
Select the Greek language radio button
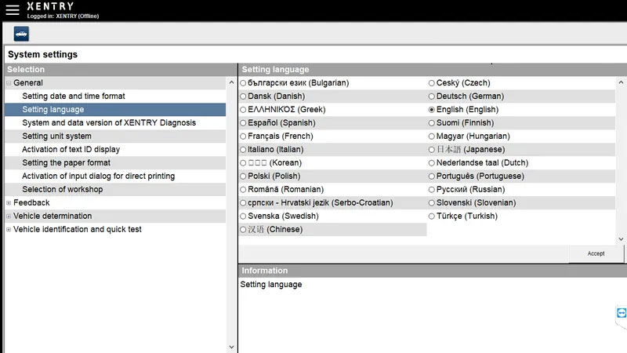click(243, 110)
